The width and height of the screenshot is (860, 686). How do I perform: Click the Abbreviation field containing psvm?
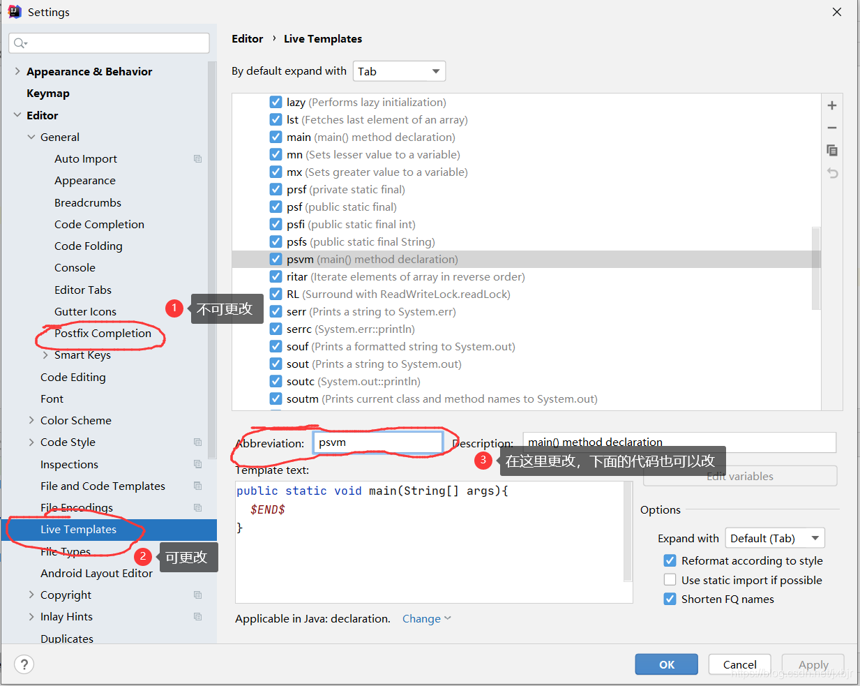point(377,442)
